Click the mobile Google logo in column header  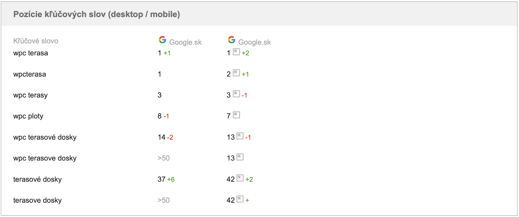pyautogui.click(x=232, y=40)
